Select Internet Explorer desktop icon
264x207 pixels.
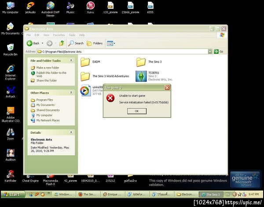(x=10, y=72)
